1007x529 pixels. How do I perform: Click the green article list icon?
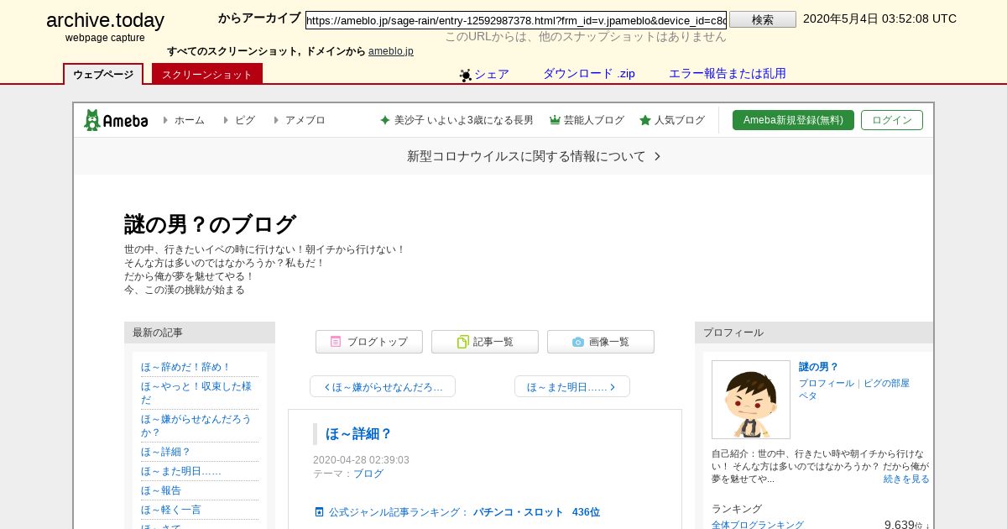(463, 342)
